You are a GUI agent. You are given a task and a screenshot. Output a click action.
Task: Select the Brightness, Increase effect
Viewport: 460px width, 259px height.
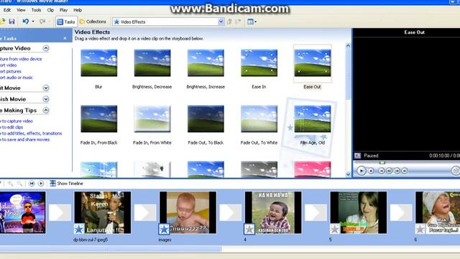[206, 63]
